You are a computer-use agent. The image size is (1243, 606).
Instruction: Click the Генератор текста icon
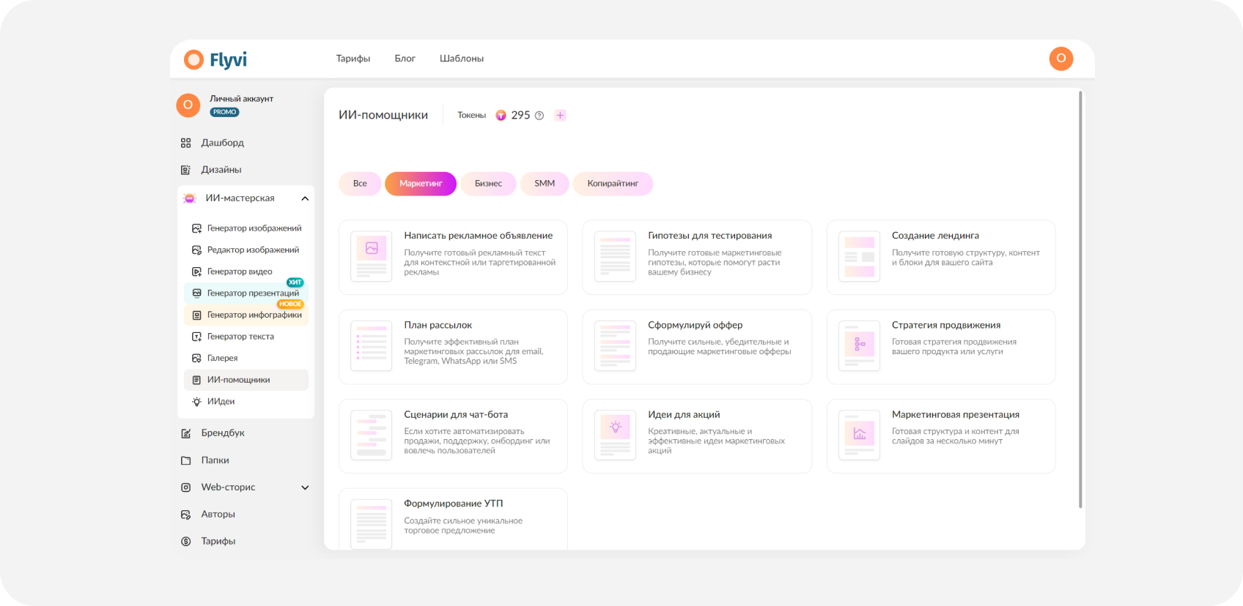196,337
